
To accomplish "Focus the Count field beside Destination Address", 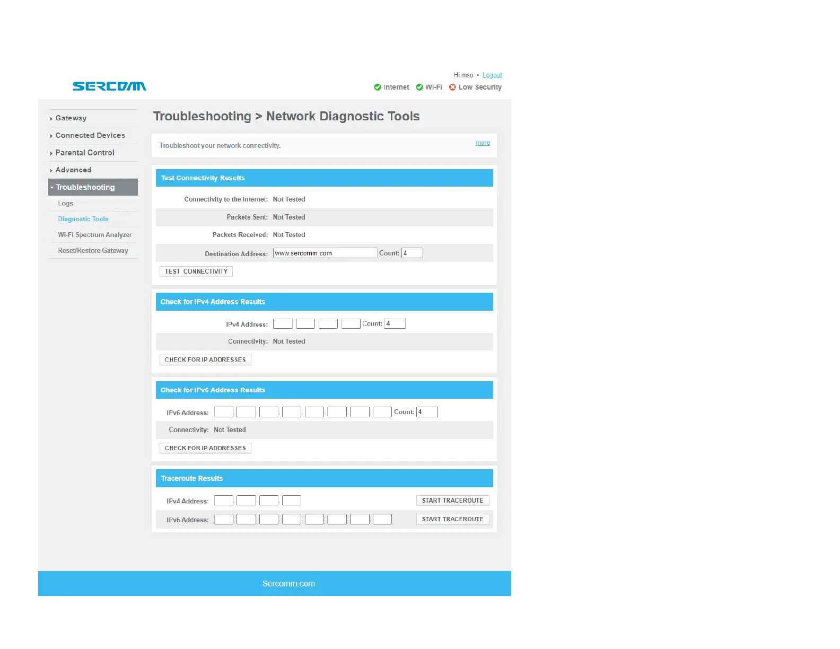I will [x=412, y=253].
